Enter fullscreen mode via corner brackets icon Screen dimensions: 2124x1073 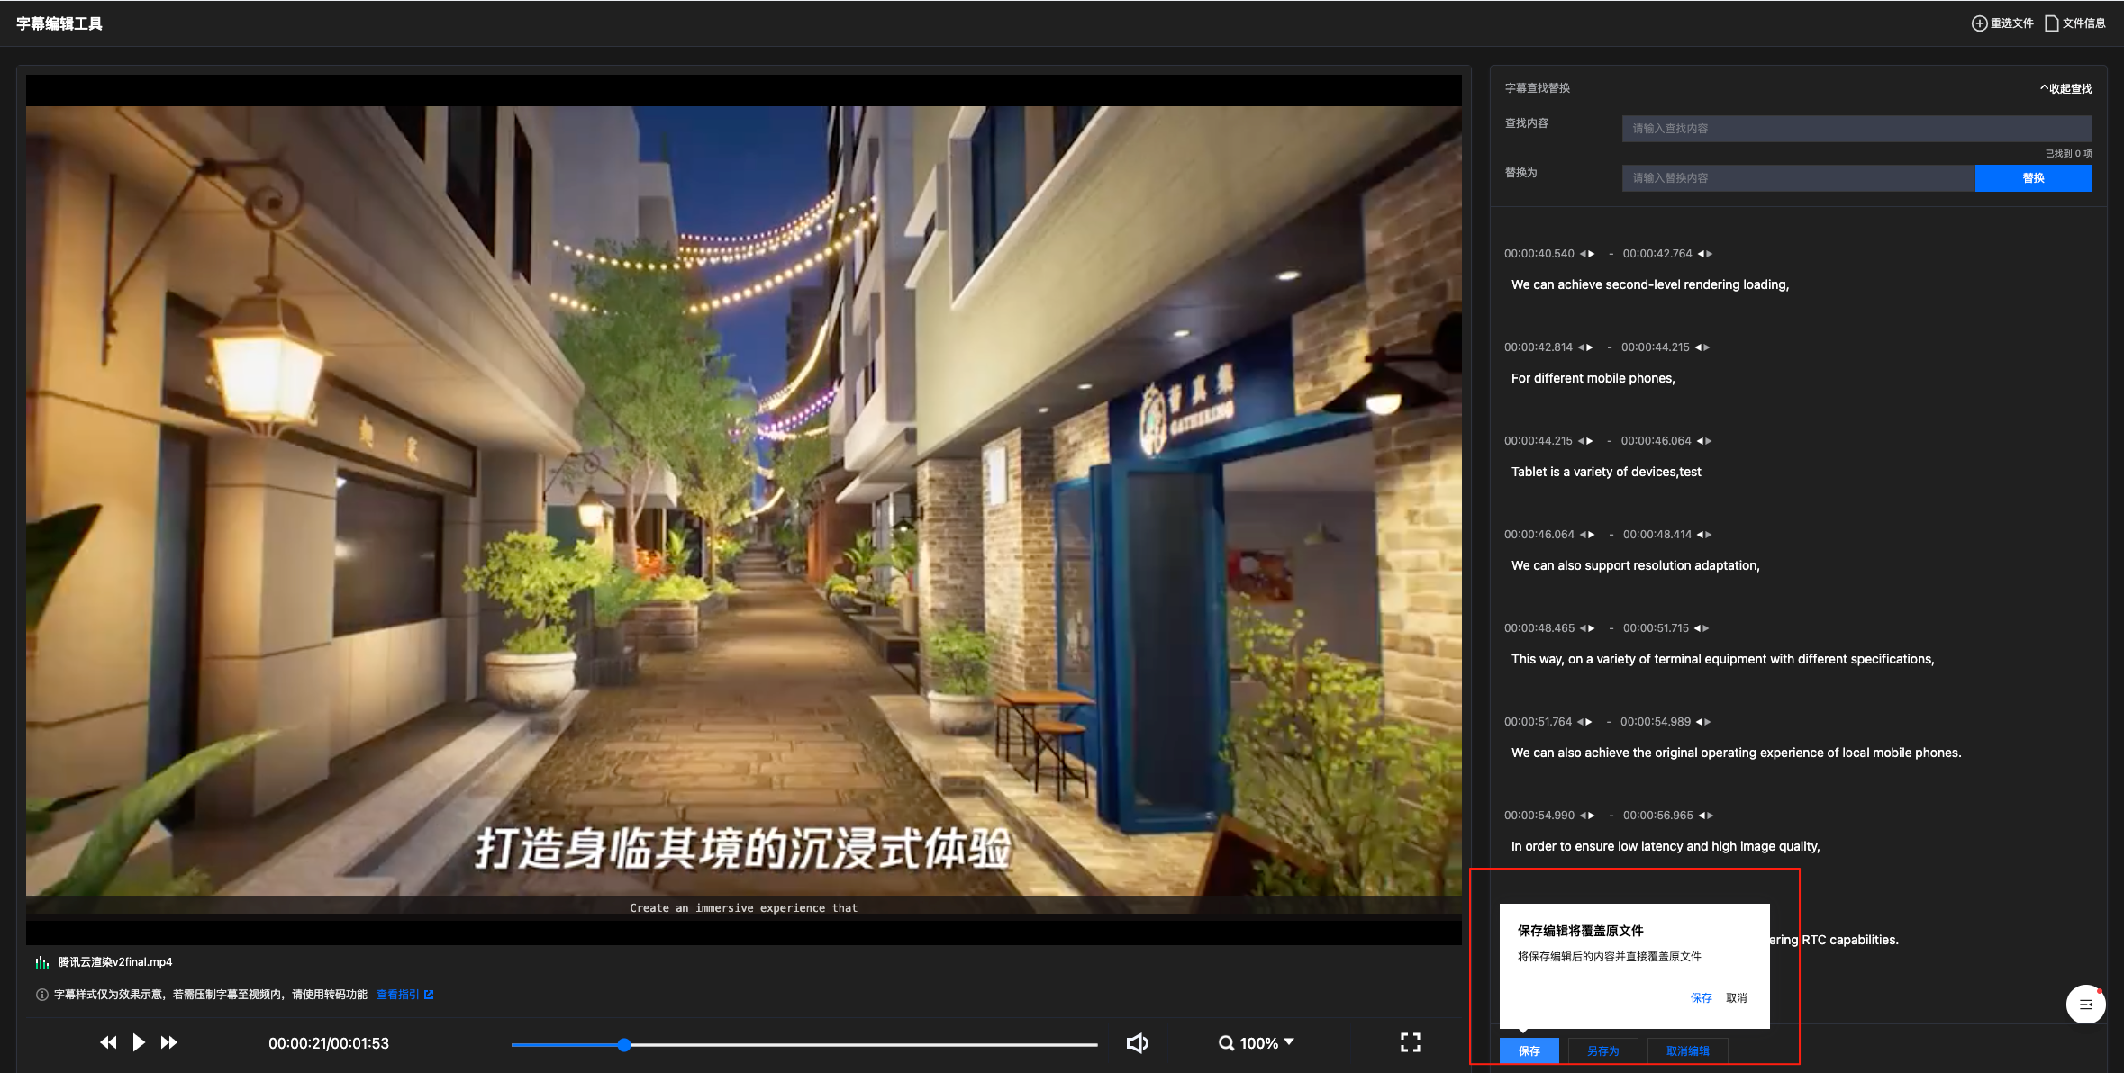click(x=1410, y=1042)
